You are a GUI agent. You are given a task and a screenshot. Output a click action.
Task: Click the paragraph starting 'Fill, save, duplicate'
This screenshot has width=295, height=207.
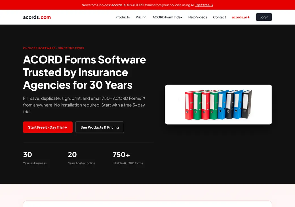click(84, 105)
